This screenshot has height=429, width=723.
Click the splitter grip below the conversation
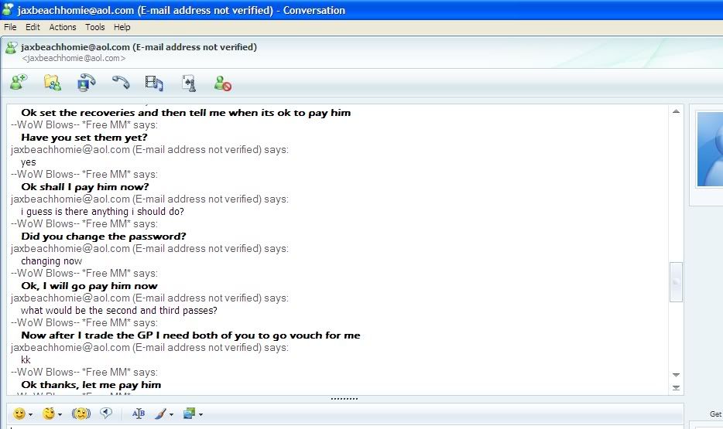tap(344, 399)
